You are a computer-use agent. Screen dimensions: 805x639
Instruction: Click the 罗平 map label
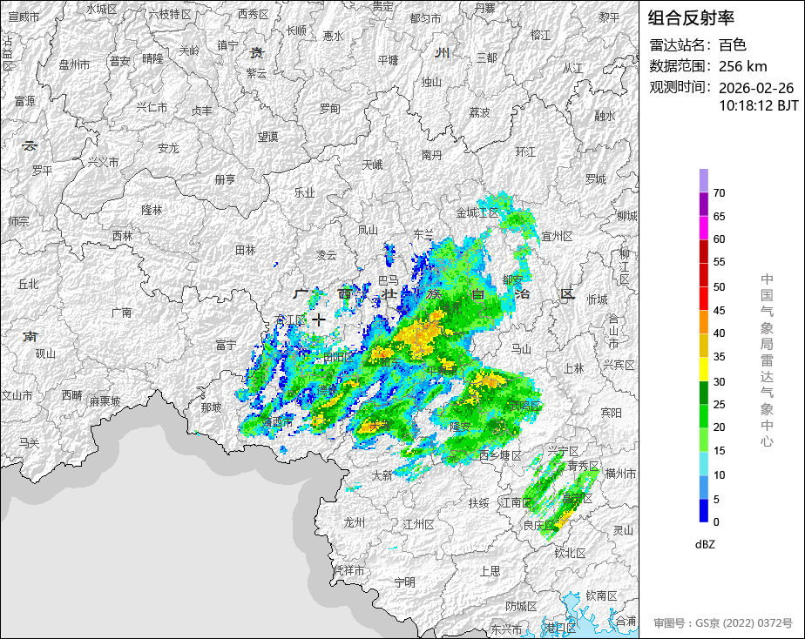tap(42, 170)
